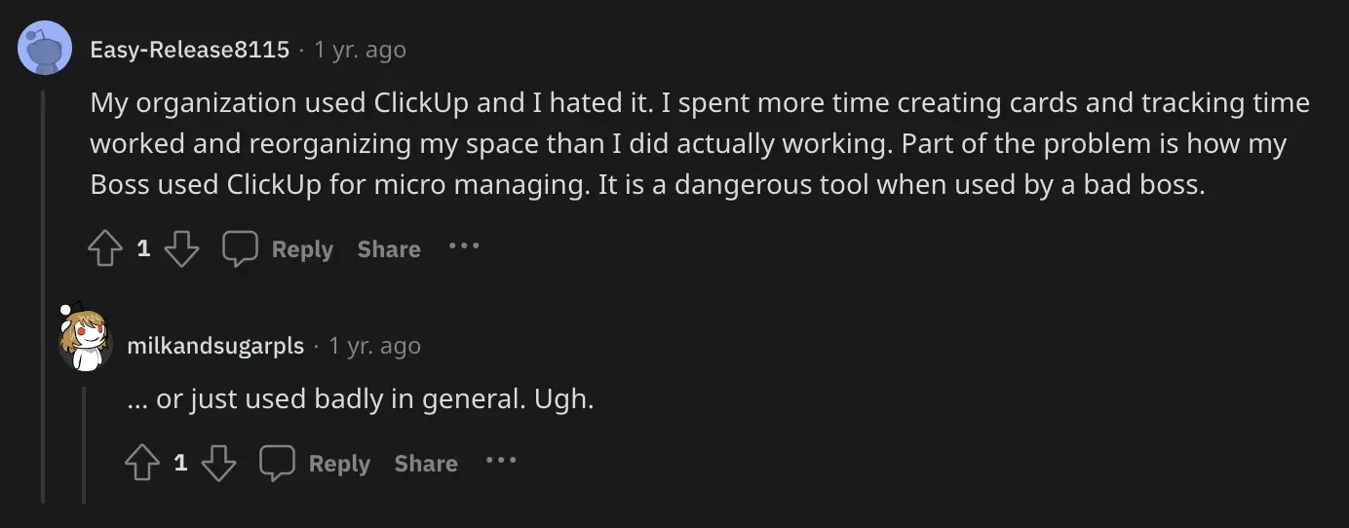Upvote milkandsugarpls's reply

point(142,464)
